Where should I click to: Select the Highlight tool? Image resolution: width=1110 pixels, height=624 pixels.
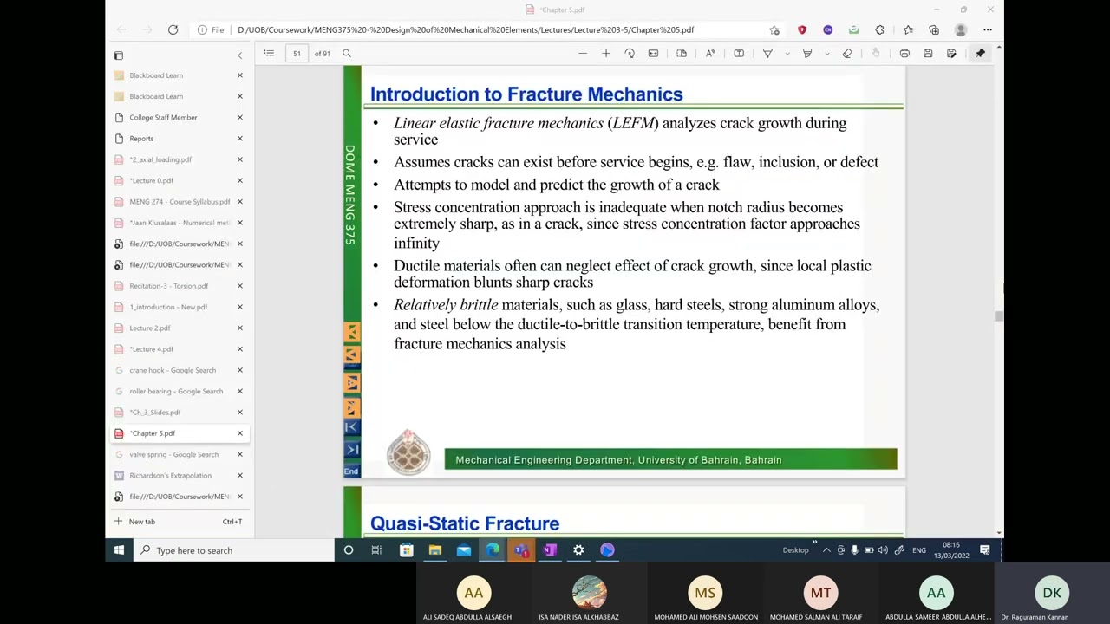coord(807,54)
